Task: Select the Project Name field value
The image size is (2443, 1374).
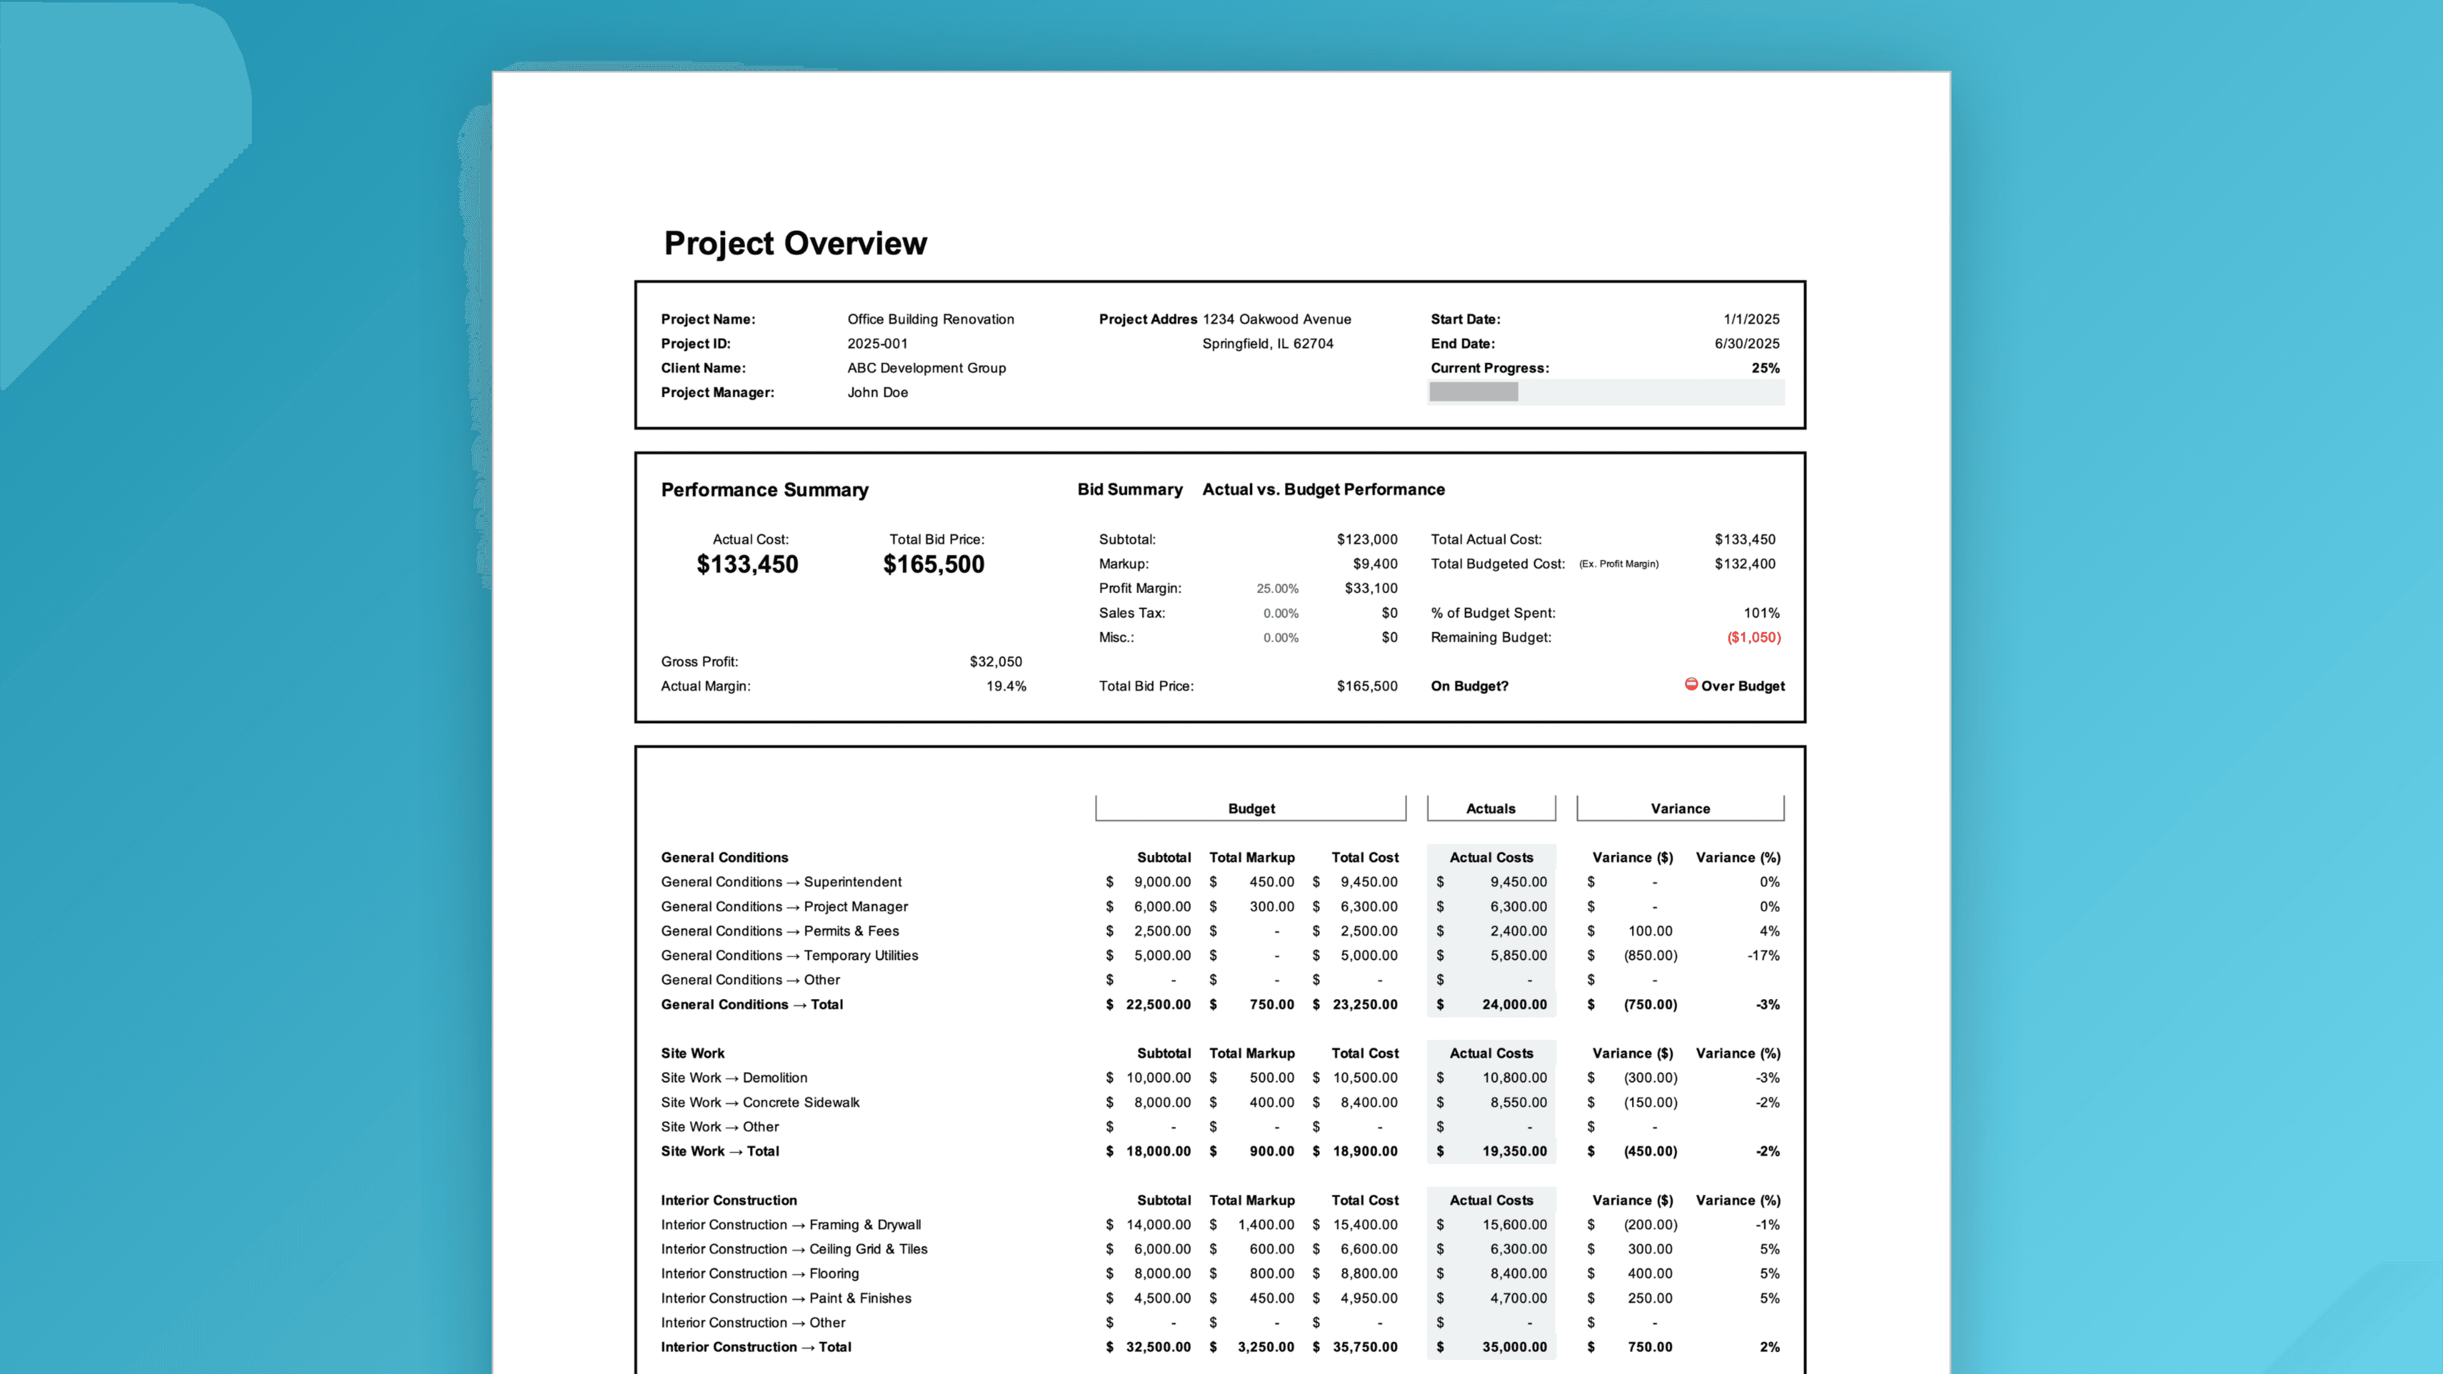Action: 930,319
